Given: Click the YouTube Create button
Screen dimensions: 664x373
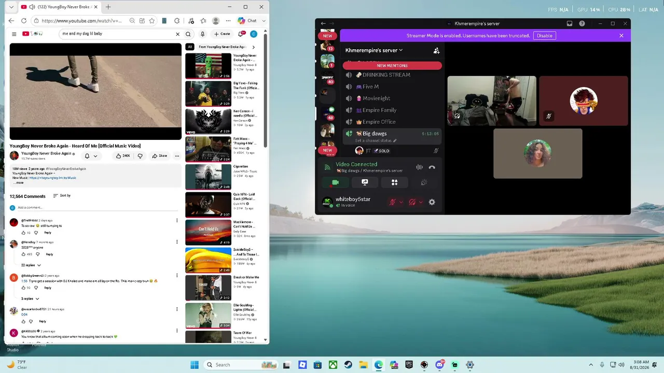Looking at the screenshot, I should pos(222,34).
